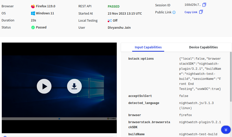Click the Windows 11 OS logo
The height and width of the screenshot is (137, 232).
[x=33, y=13]
